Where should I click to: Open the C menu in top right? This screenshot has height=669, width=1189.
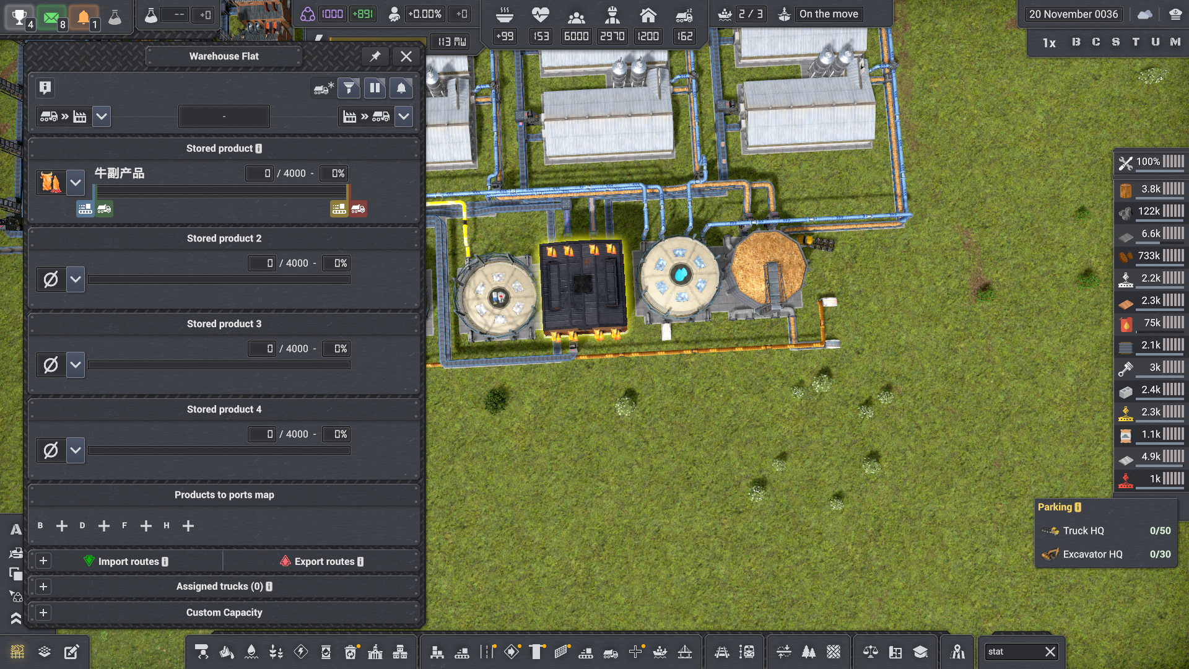(x=1096, y=42)
